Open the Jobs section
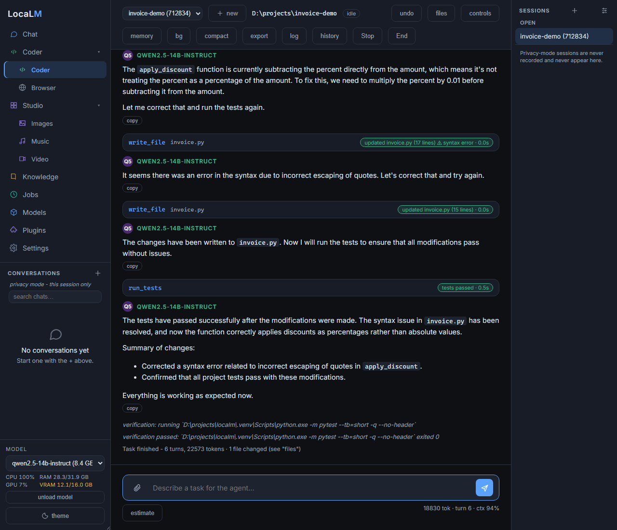 coord(55,195)
